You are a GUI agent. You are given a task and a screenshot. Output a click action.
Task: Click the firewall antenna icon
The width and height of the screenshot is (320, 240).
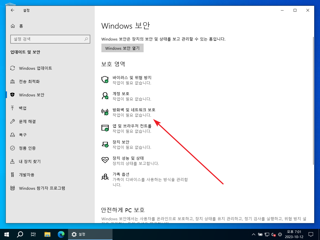[x=105, y=112]
